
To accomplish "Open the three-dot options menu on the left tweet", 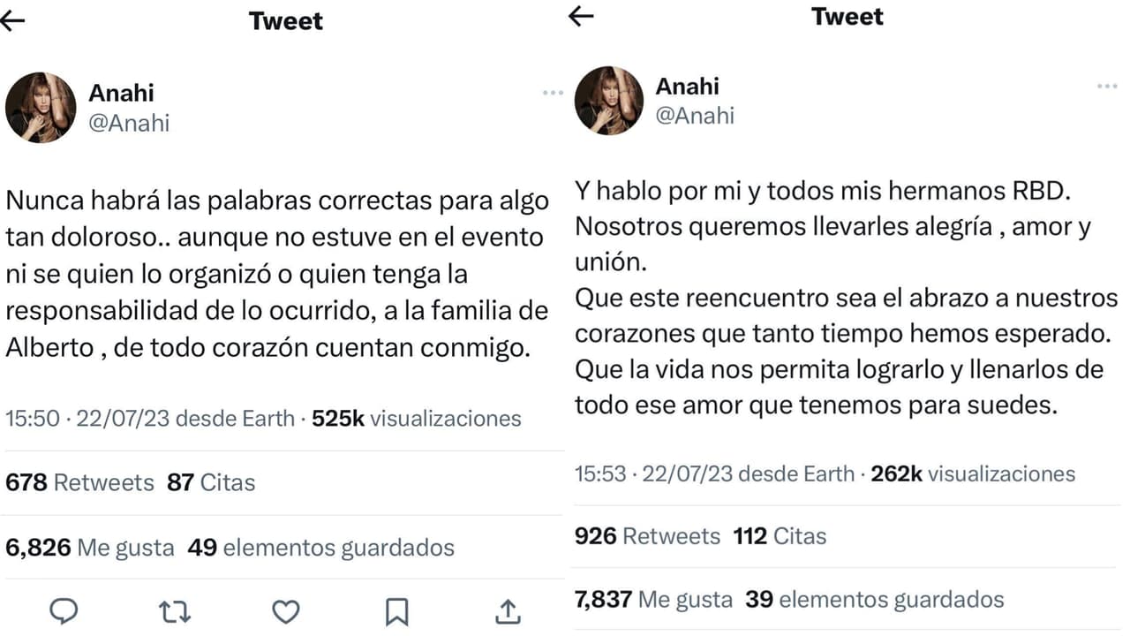I will [553, 93].
